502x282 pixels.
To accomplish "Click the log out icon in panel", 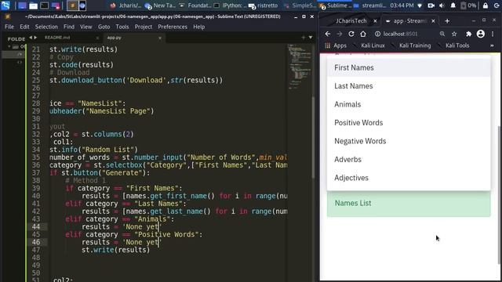I will [x=497, y=5].
